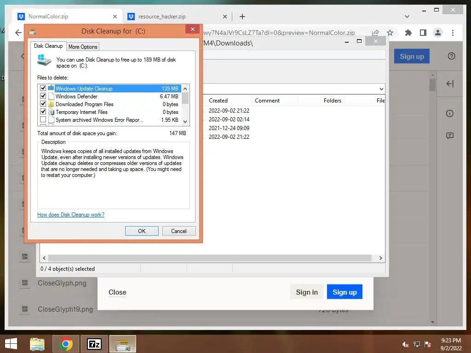
Task: Open CloseGlyph.png file in Dropbox list
Action: coord(62,283)
